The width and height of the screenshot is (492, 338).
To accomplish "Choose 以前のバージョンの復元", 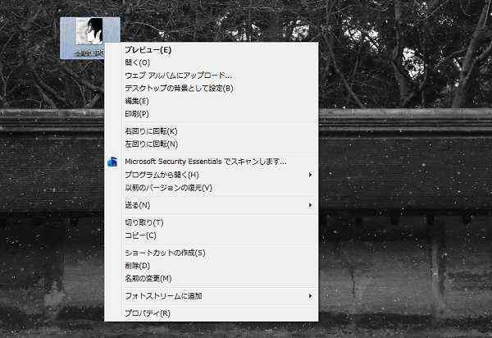I will (x=168, y=188).
